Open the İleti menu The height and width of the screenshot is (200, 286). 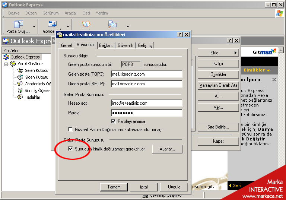(x=86, y=13)
